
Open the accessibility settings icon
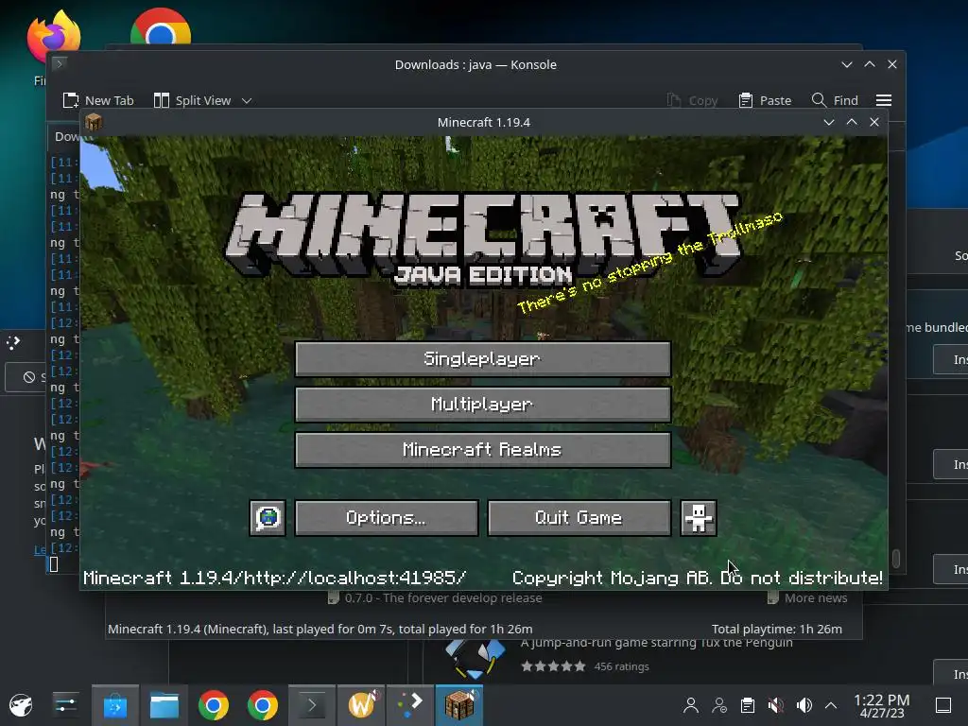[699, 518]
